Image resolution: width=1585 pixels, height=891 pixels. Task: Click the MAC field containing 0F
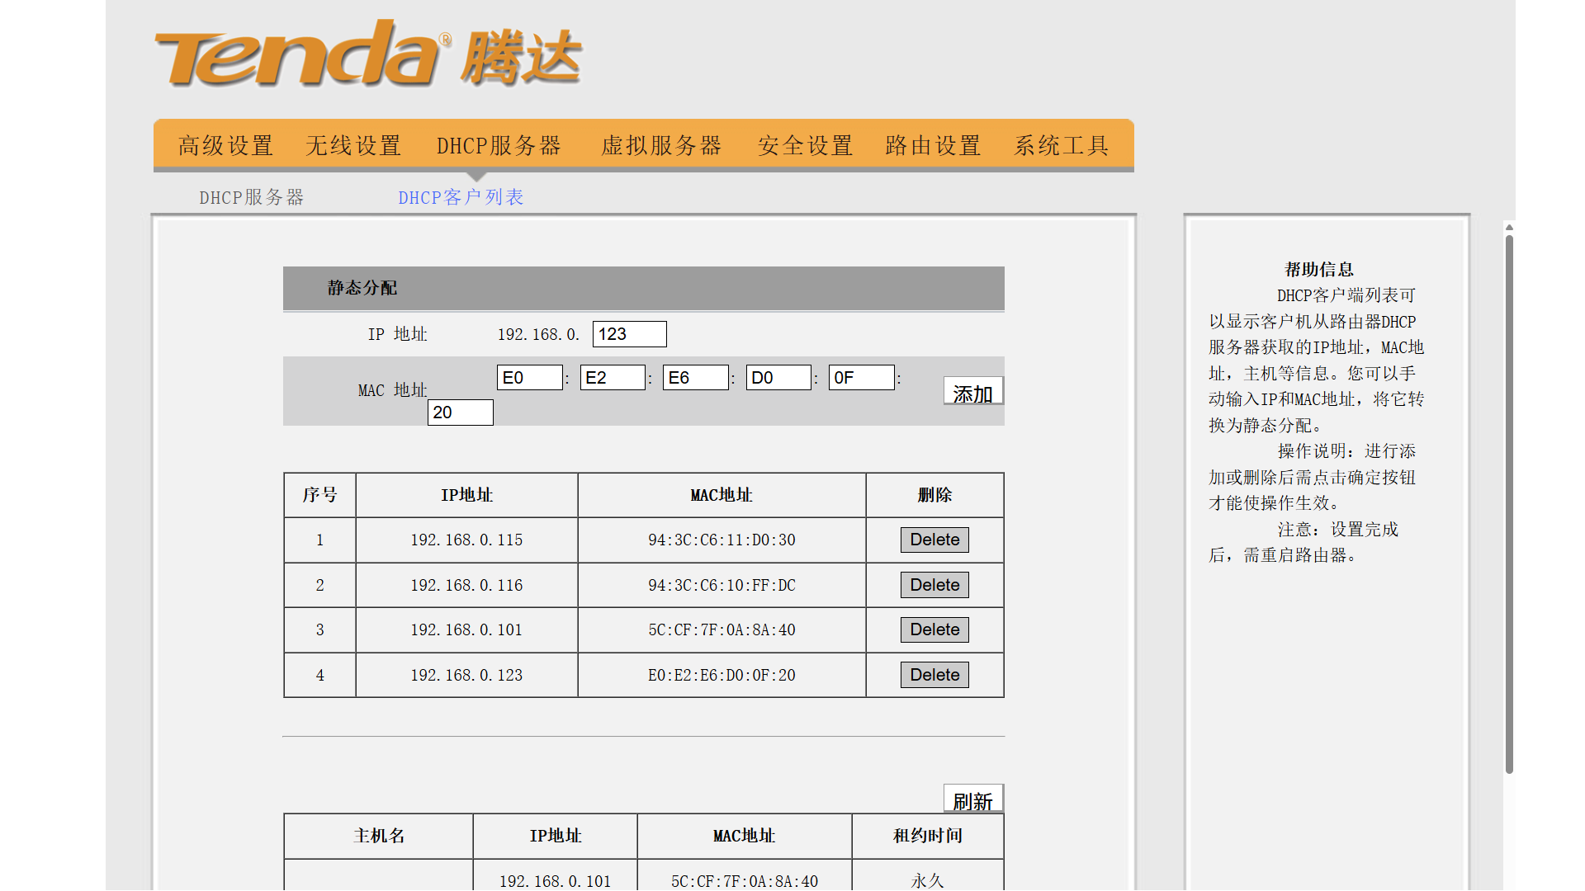coord(861,378)
